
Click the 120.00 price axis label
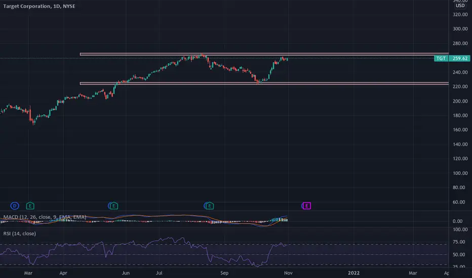coord(460,159)
